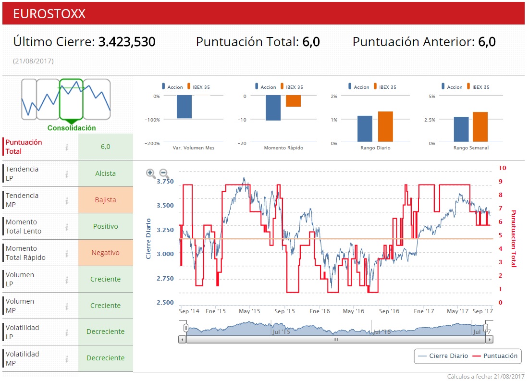
Task: Click the scrollbar right arrow under the navigator
Action: (490, 340)
